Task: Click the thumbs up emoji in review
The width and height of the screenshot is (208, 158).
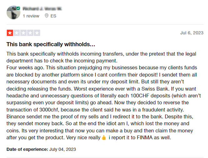Action: (x=104, y=138)
